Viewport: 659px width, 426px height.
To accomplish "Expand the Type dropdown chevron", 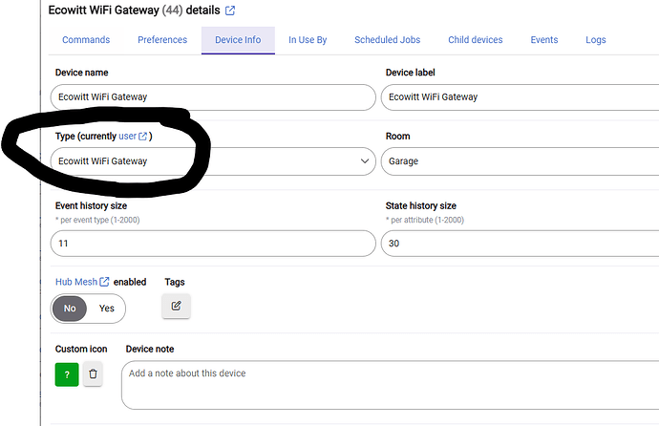I will click(365, 160).
